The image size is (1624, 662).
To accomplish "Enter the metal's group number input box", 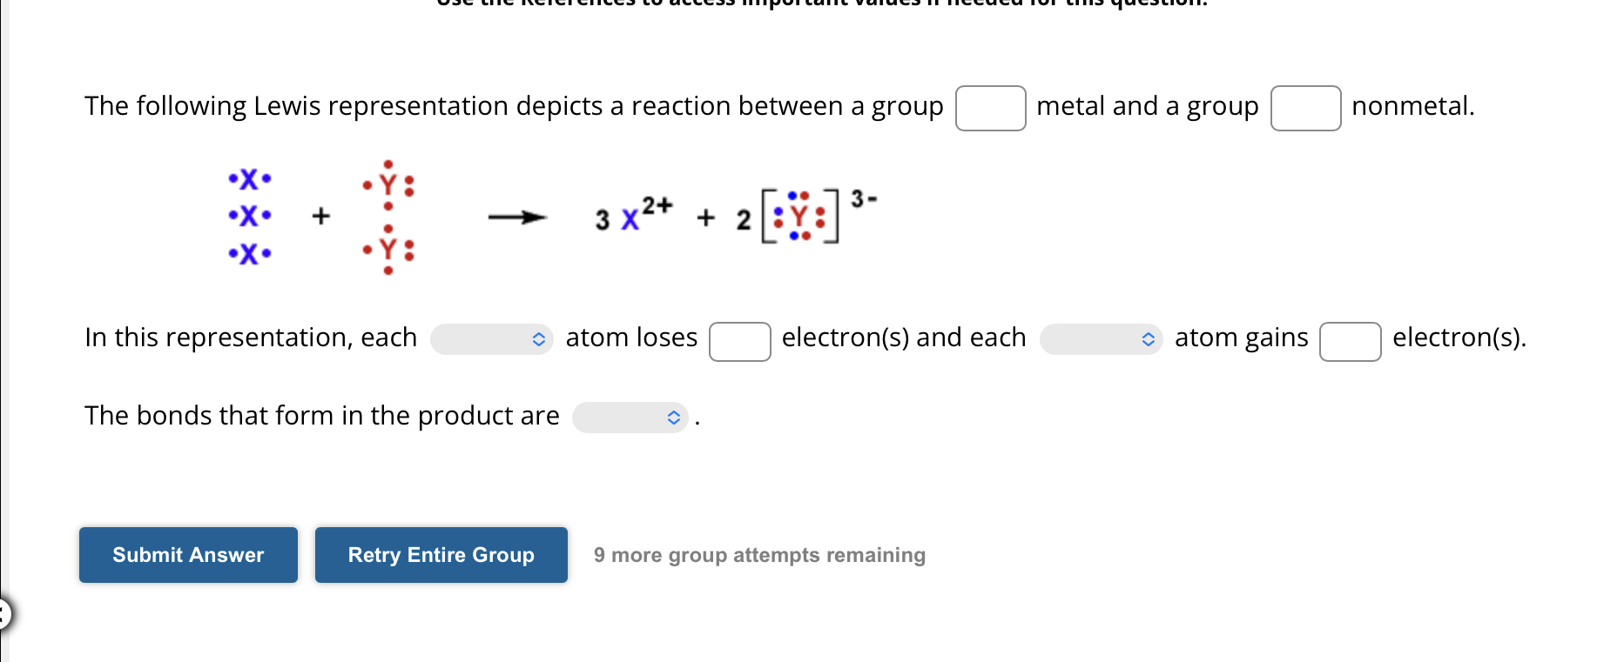I will [x=990, y=108].
